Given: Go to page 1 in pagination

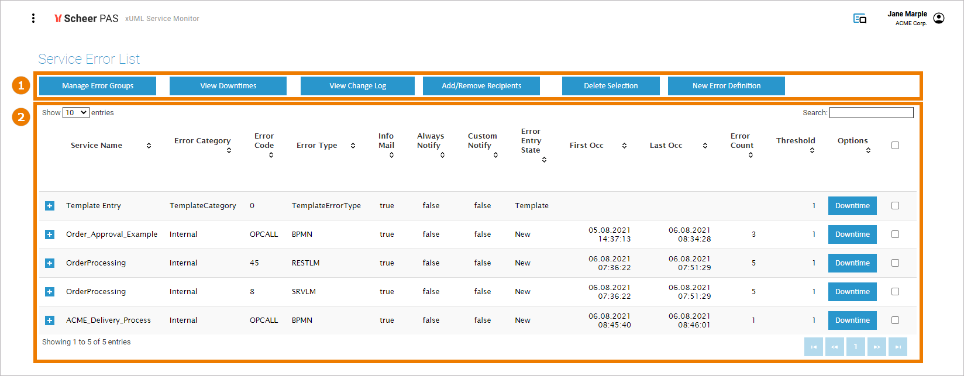Looking at the screenshot, I should click(855, 347).
